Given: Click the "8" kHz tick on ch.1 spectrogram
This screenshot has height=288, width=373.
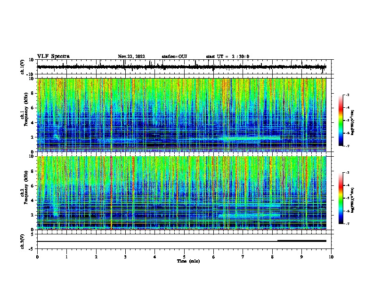Looking at the screenshot, I should (x=32, y=93).
